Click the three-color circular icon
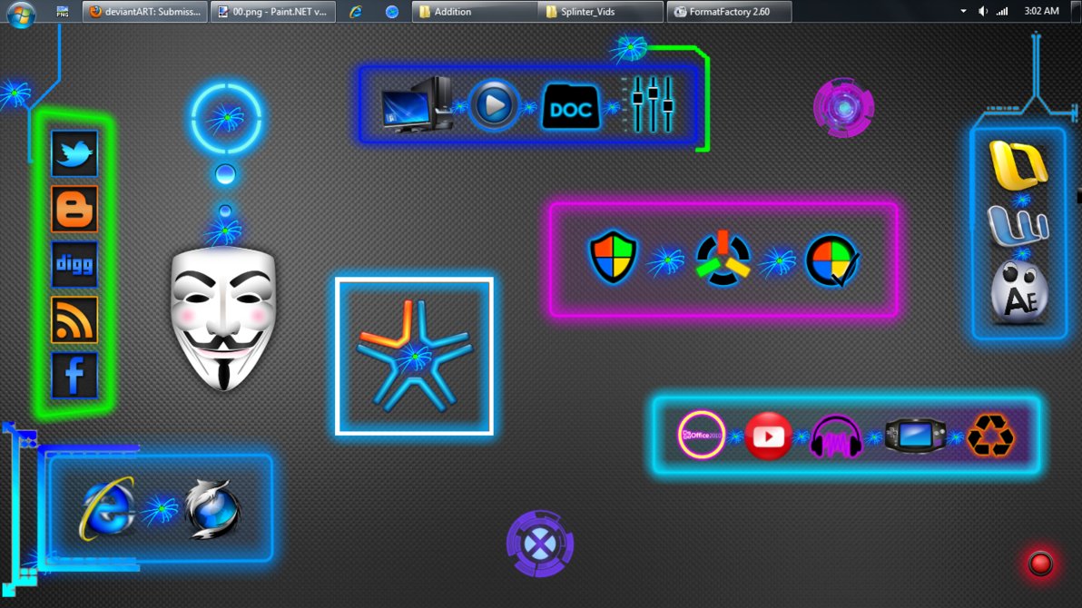1082x608 pixels. coord(723,260)
